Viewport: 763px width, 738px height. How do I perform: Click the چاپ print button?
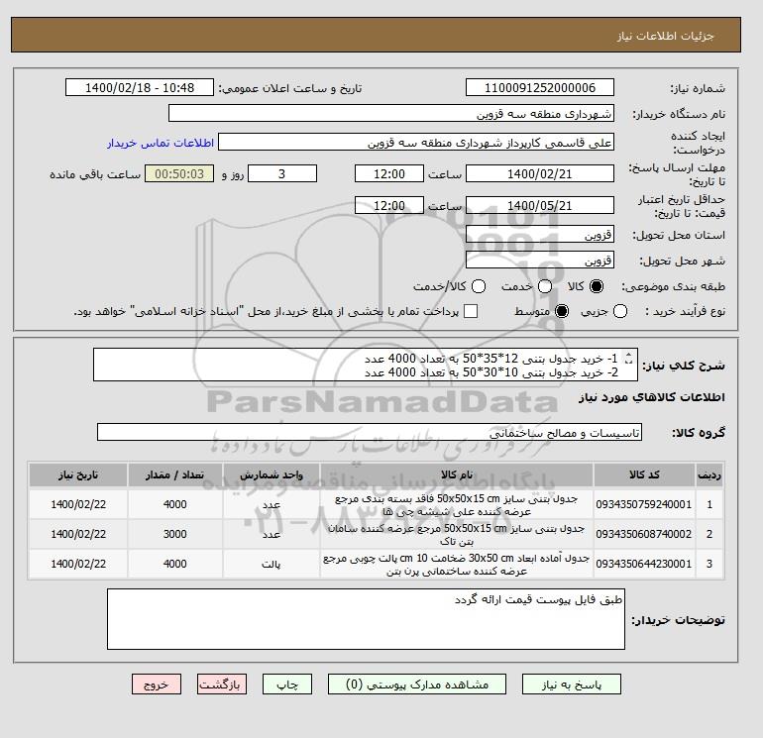click(x=287, y=684)
